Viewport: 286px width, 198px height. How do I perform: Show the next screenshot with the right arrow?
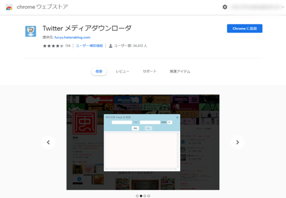pos(237,142)
